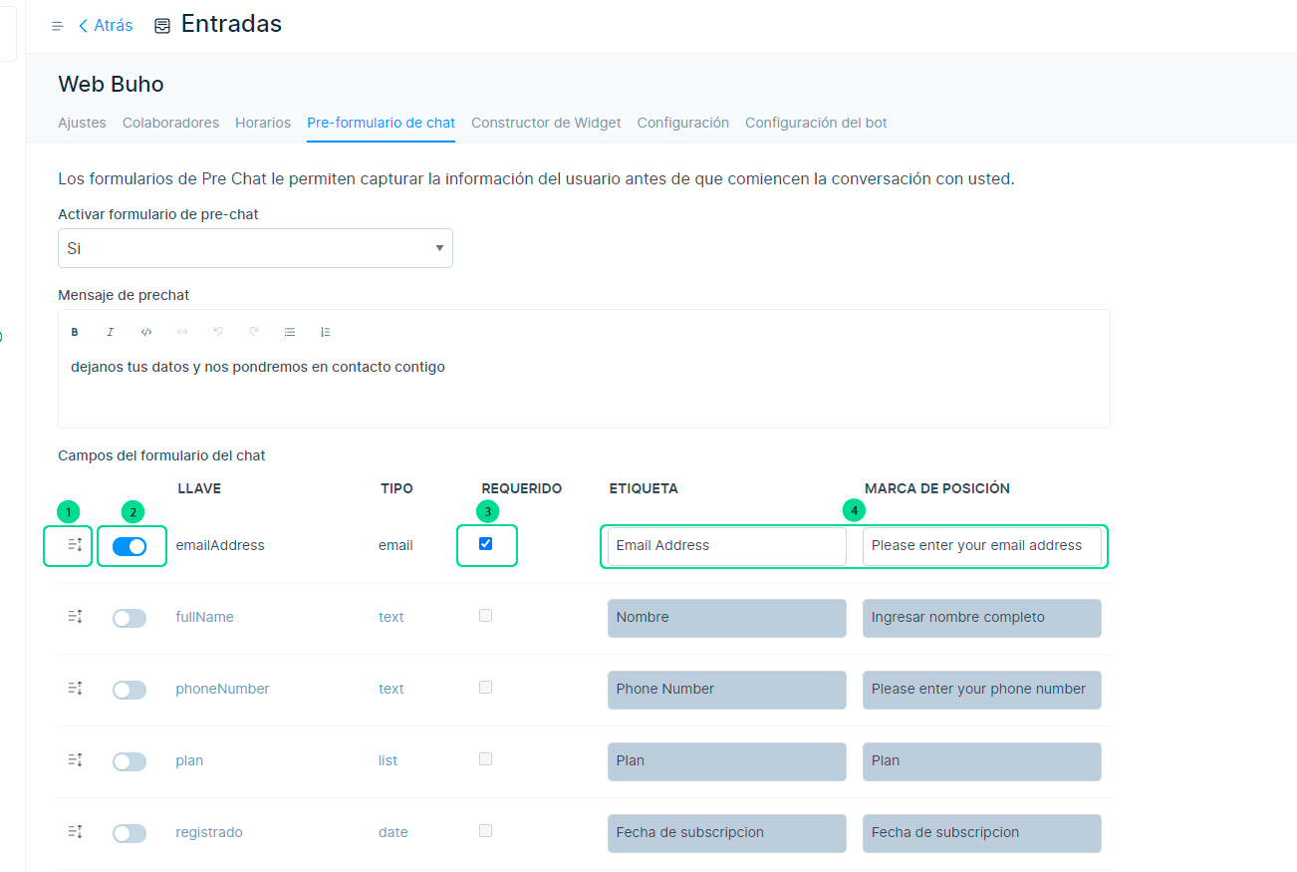Click the reorder handle for plan row
This screenshot has height=872, width=1297.
click(x=75, y=760)
